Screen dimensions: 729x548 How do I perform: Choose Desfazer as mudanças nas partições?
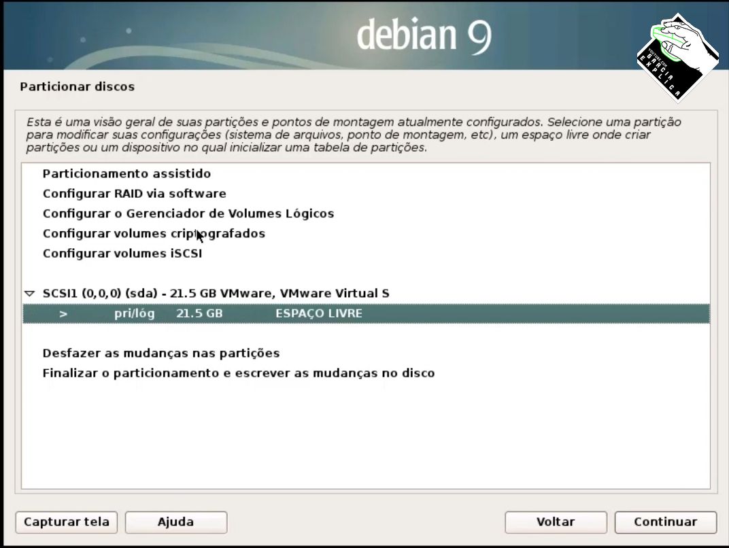[161, 354]
